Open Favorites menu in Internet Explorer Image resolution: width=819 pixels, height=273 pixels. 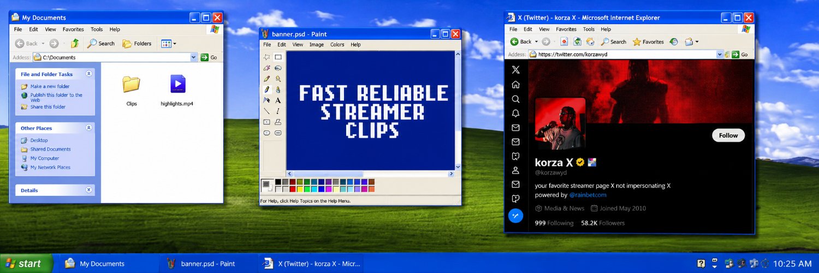566,29
